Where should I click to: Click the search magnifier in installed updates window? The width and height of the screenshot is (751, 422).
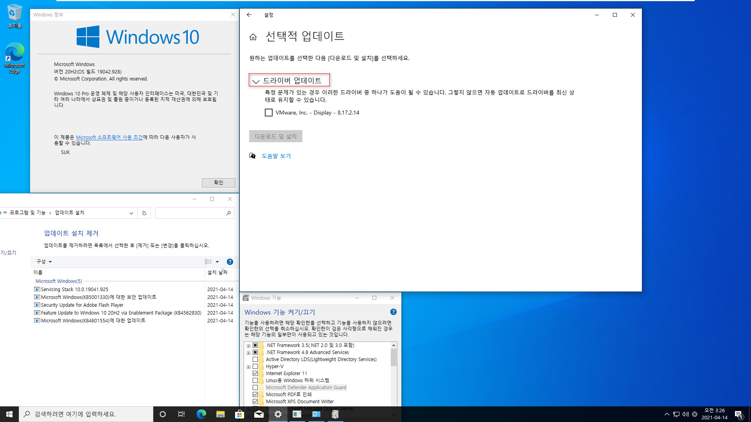tap(228, 213)
